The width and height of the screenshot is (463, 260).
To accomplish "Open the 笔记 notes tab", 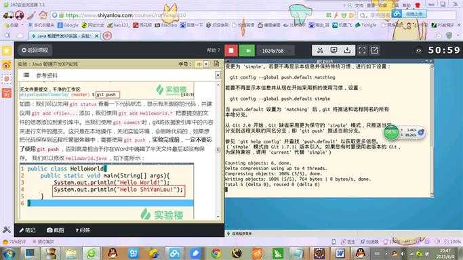I will (x=27, y=230).
